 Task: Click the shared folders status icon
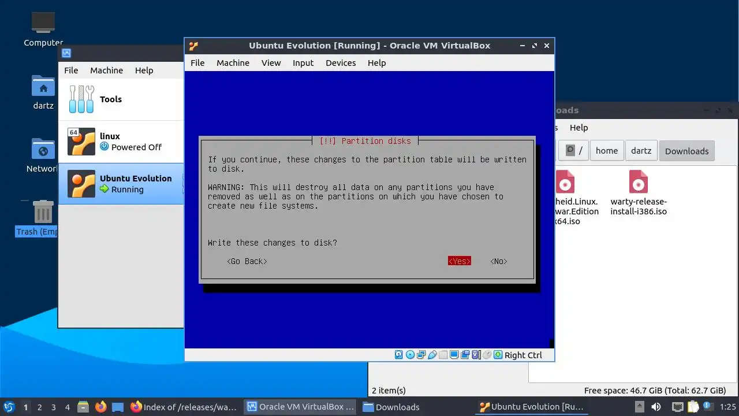[x=443, y=355]
